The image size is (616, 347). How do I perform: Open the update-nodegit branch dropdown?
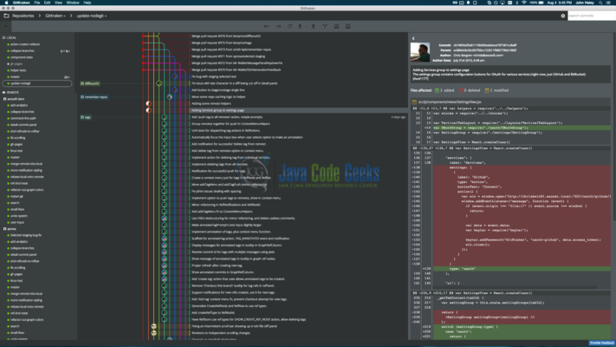click(92, 16)
